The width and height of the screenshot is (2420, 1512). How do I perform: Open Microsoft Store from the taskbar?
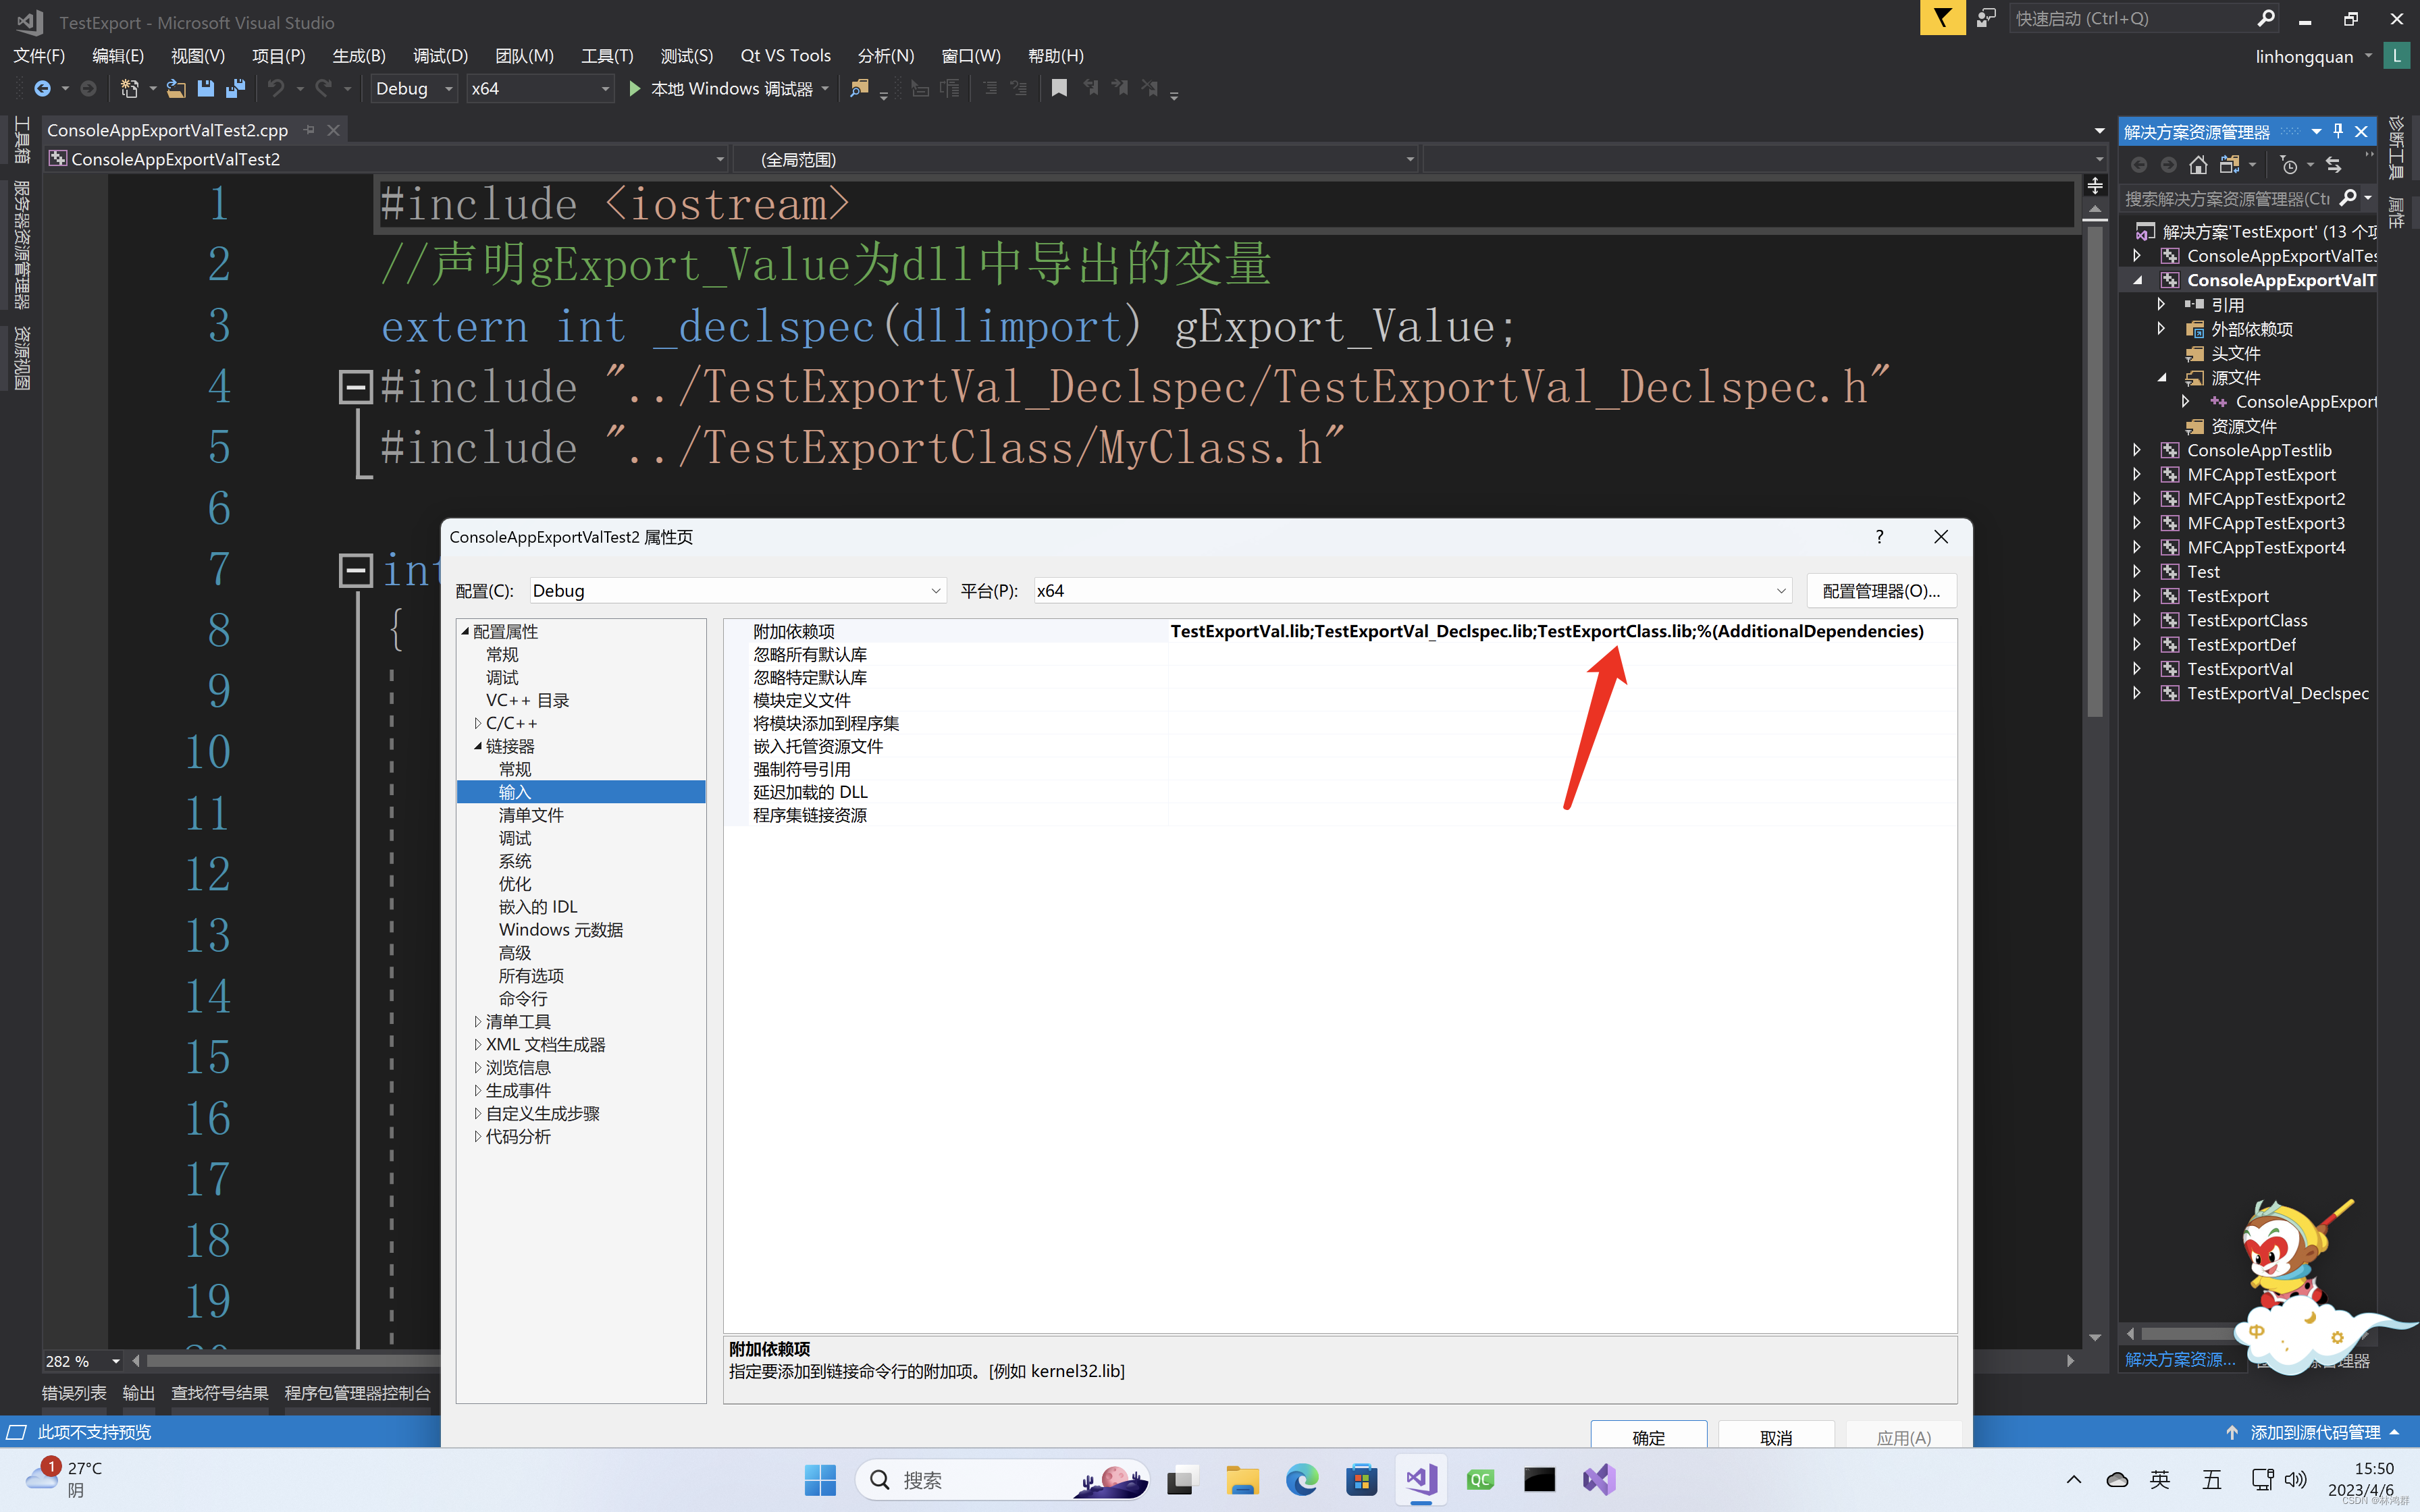(x=1361, y=1480)
